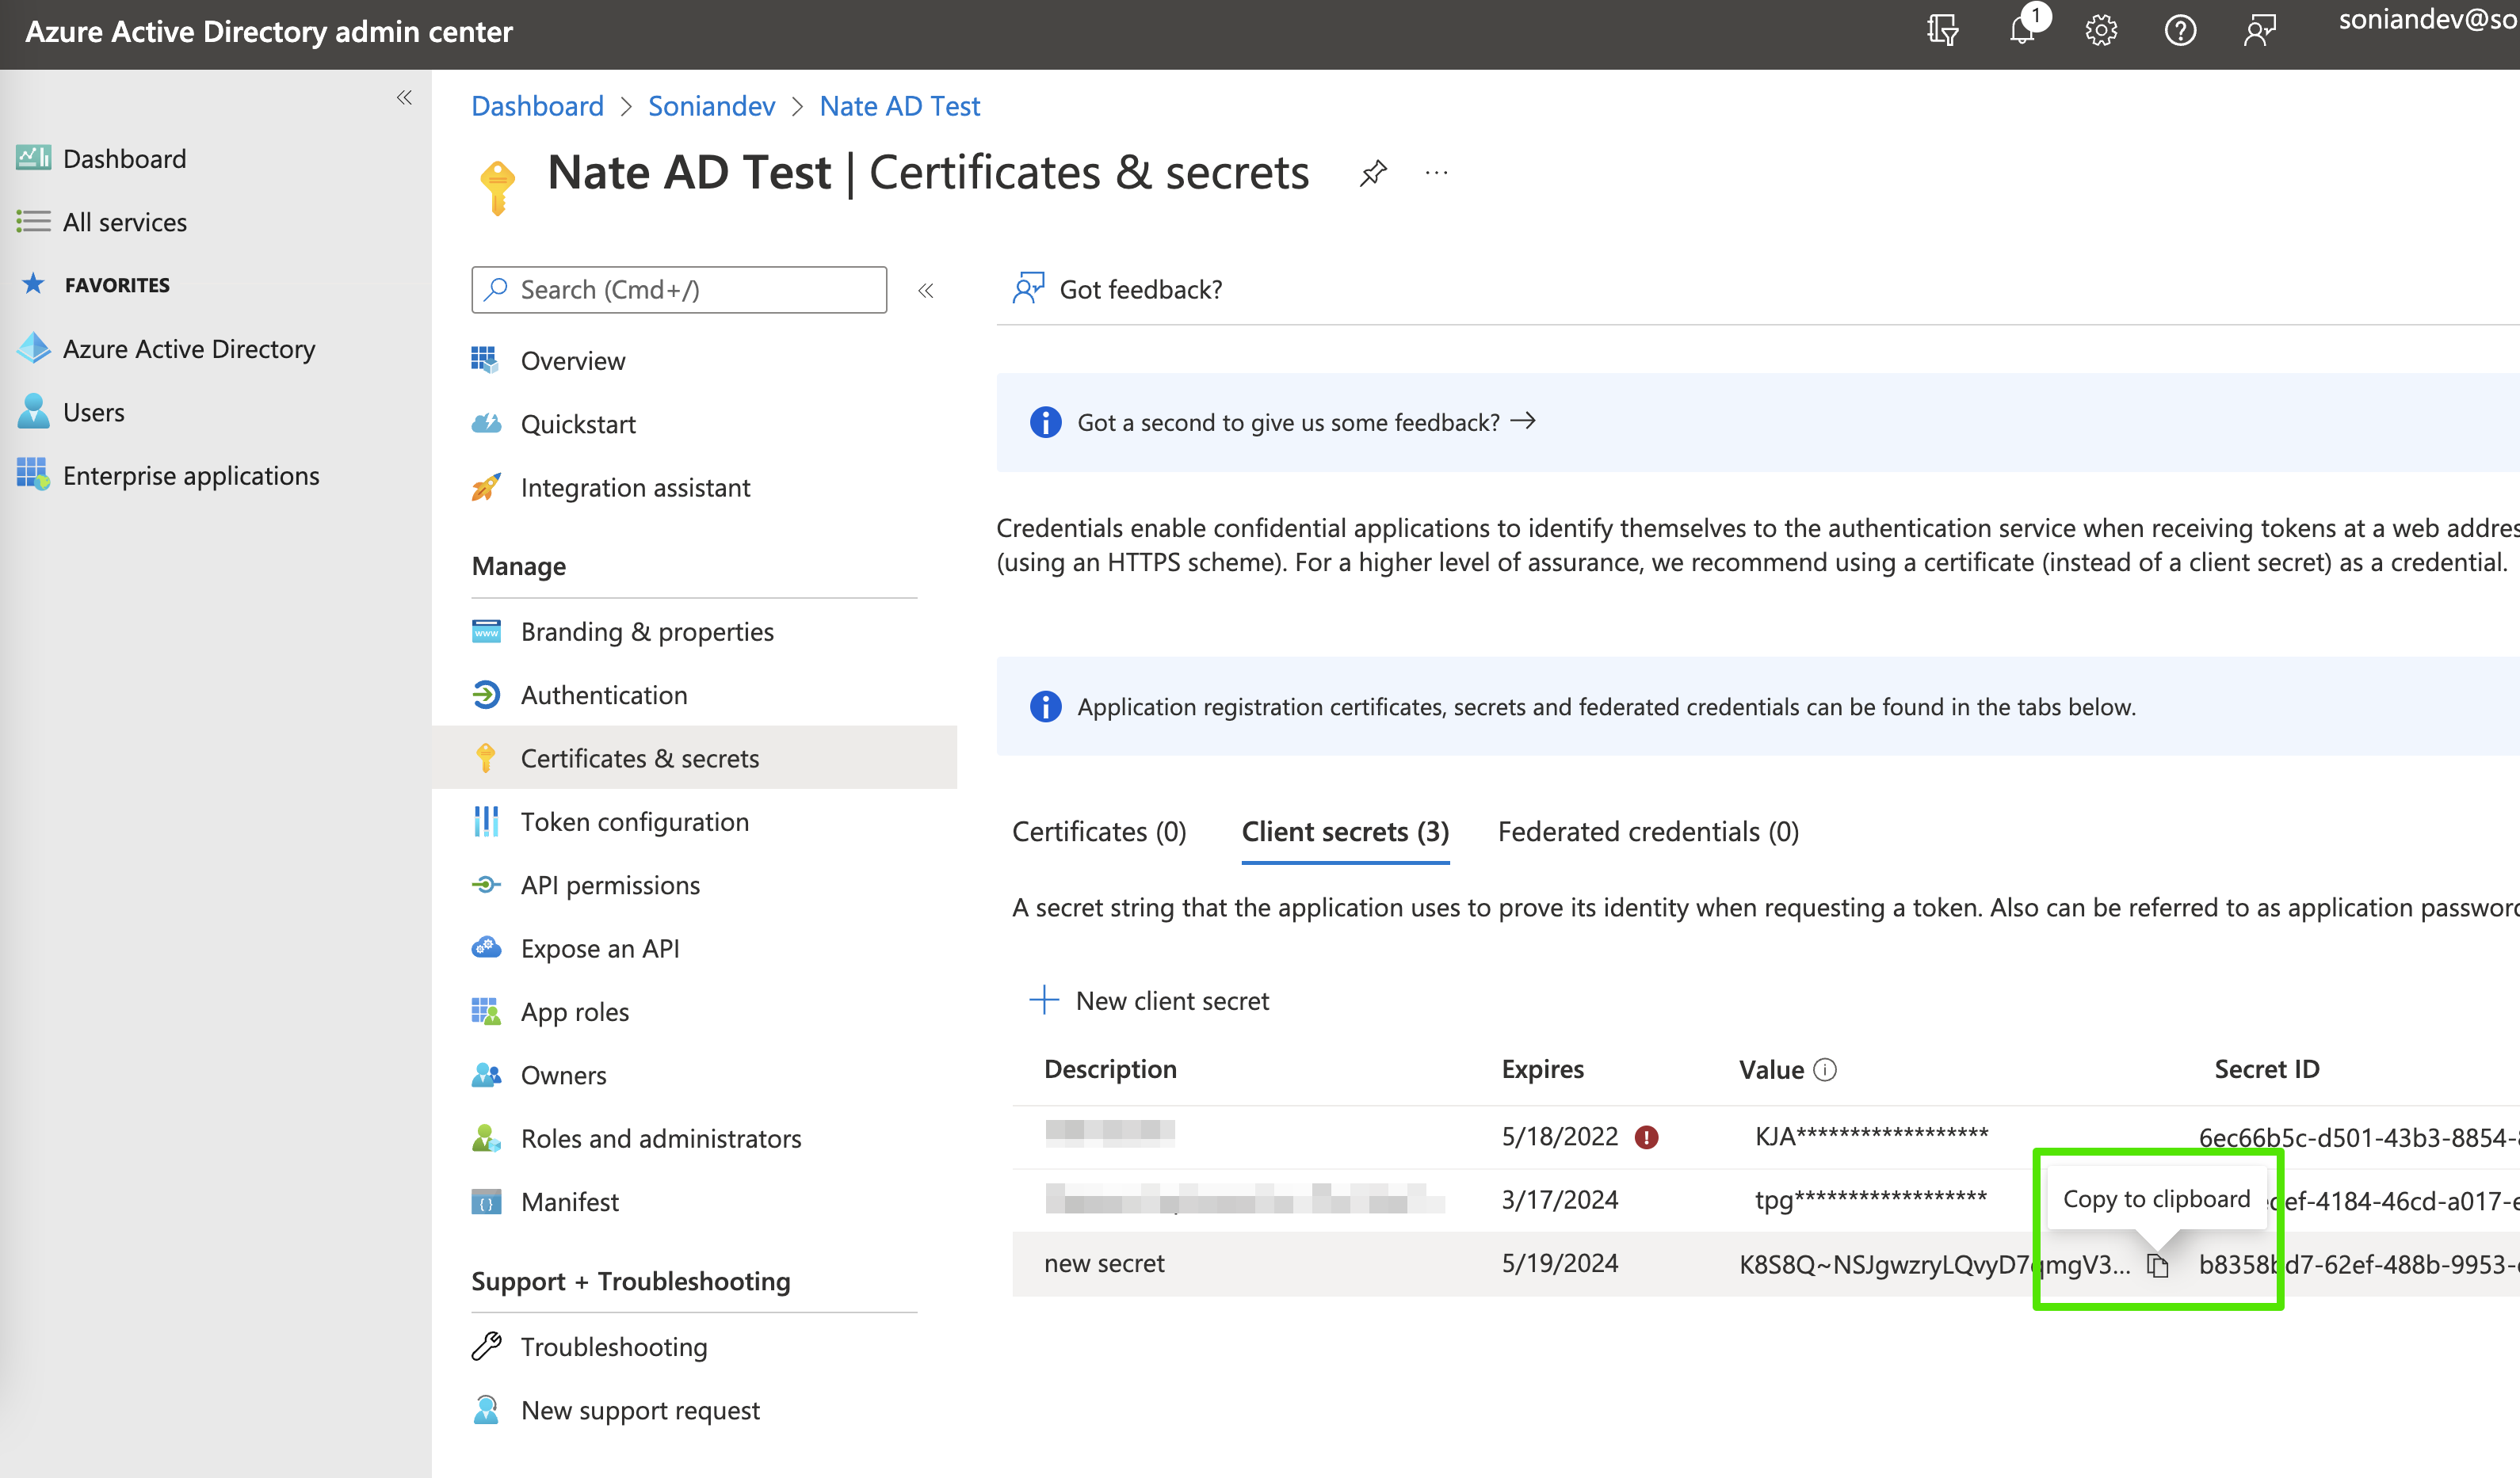Select Certificates & secrets menu item
This screenshot has height=1478, width=2520.
[x=694, y=757]
